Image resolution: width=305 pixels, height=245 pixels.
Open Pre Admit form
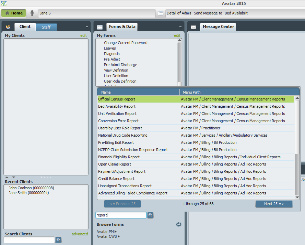112,59
